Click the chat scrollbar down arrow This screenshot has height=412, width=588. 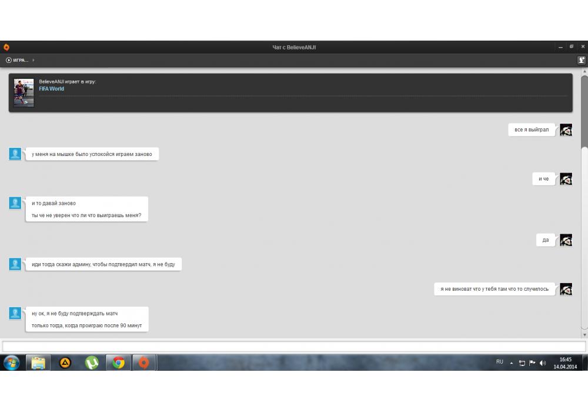[x=584, y=335]
